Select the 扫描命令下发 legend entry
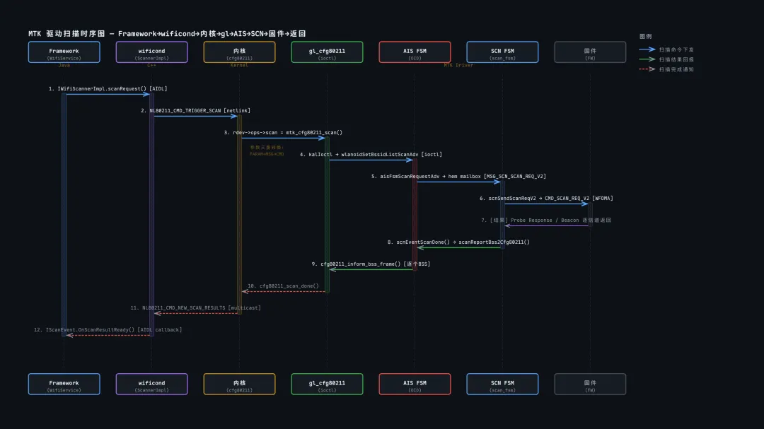The image size is (764, 429). [x=676, y=49]
